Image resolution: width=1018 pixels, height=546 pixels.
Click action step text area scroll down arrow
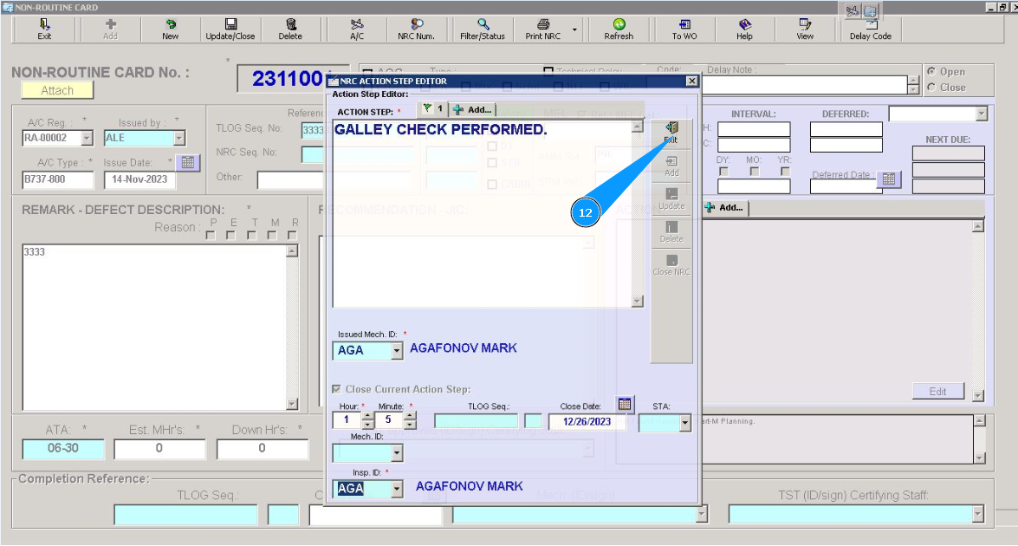tap(637, 302)
